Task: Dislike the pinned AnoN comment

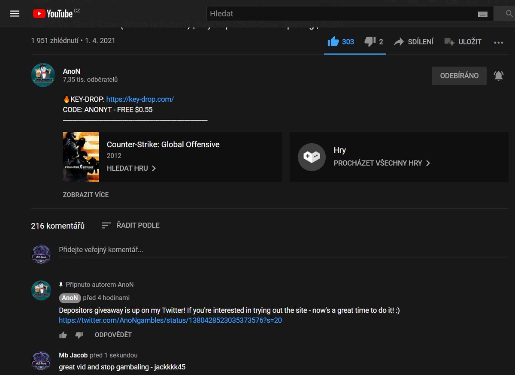Action: [x=79, y=335]
